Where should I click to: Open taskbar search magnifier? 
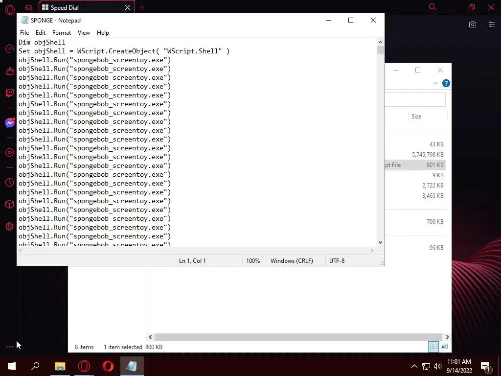coord(35,366)
